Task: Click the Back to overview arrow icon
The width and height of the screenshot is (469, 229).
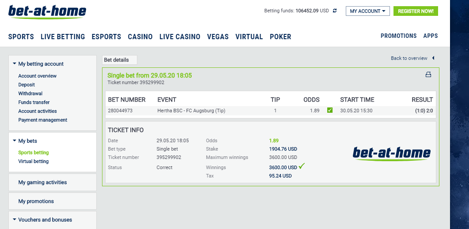Action: pyautogui.click(x=433, y=58)
